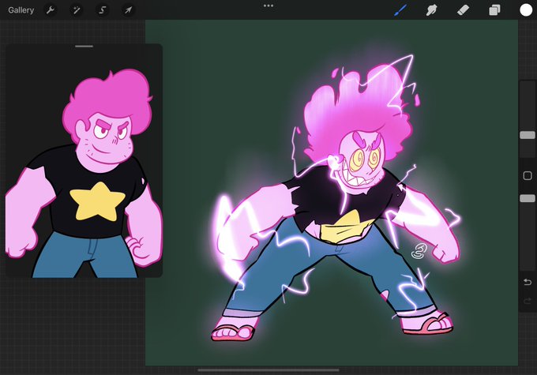Open the Adjustments magic wand menu
The image size is (537, 375).
[x=77, y=10]
